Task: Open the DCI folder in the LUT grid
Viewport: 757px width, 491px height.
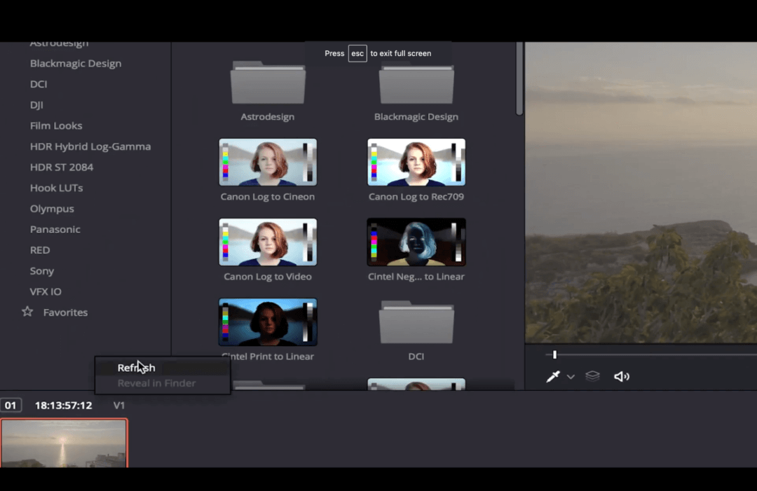Action: [416, 322]
